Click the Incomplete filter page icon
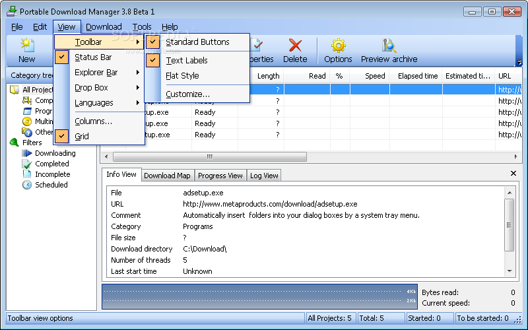This screenshot has width=528, height=330. 27,174
